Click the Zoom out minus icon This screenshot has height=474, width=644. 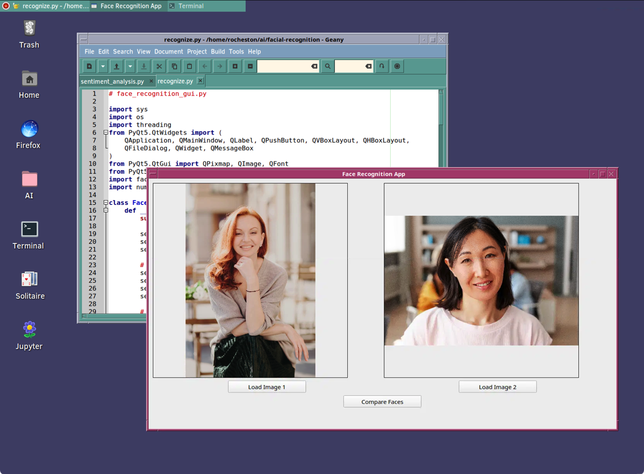coord(250,66)
